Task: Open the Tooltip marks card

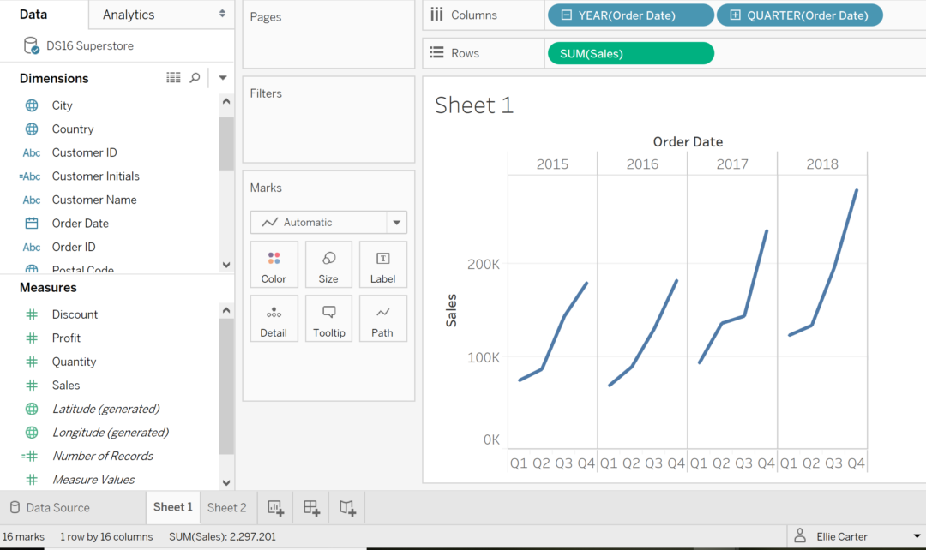Action: [328, 319]
